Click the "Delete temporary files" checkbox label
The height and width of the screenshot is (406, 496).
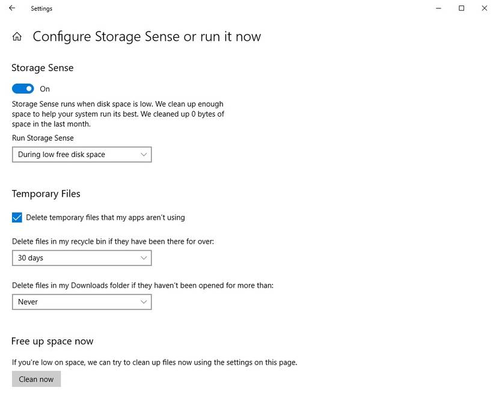(105, 217)
